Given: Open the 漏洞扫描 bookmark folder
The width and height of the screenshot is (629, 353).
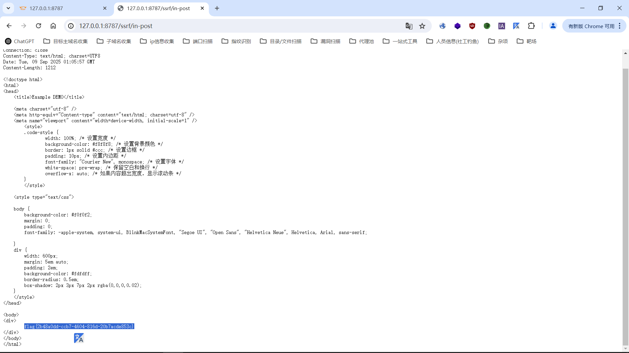Looking at the screenshot, I should tap(326, 41).
